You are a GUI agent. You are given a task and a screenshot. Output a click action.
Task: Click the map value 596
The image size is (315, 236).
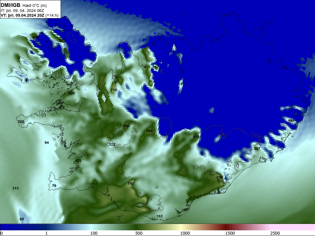click(x=126, y=126)
